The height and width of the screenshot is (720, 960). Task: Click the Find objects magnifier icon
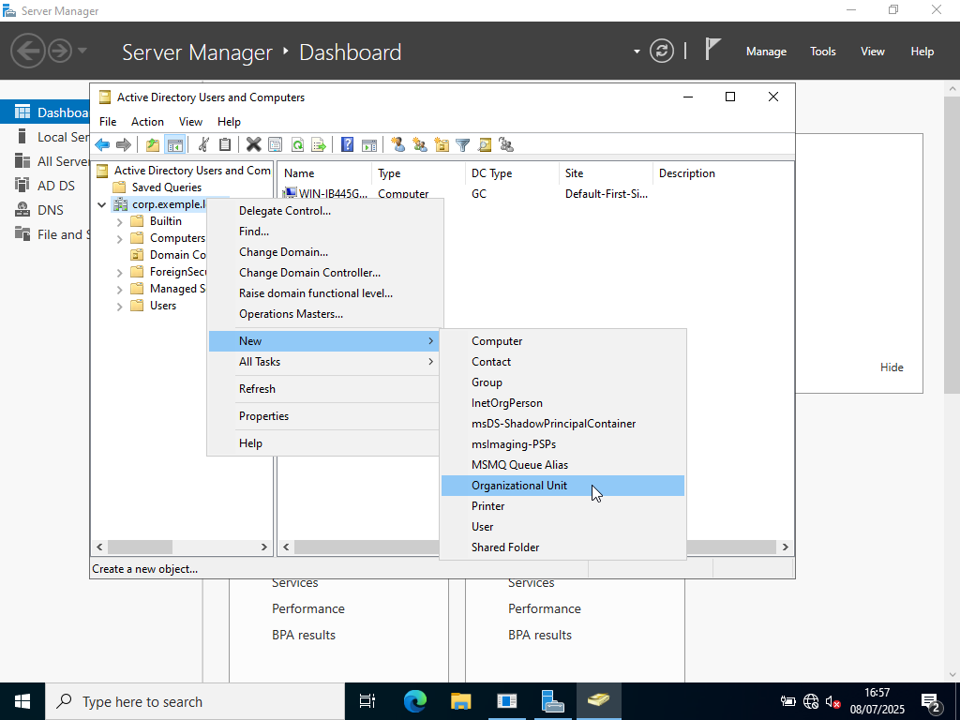coord(485,145)
